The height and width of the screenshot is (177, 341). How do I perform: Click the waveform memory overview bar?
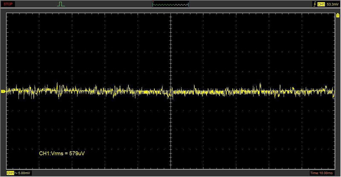point(171,5)
